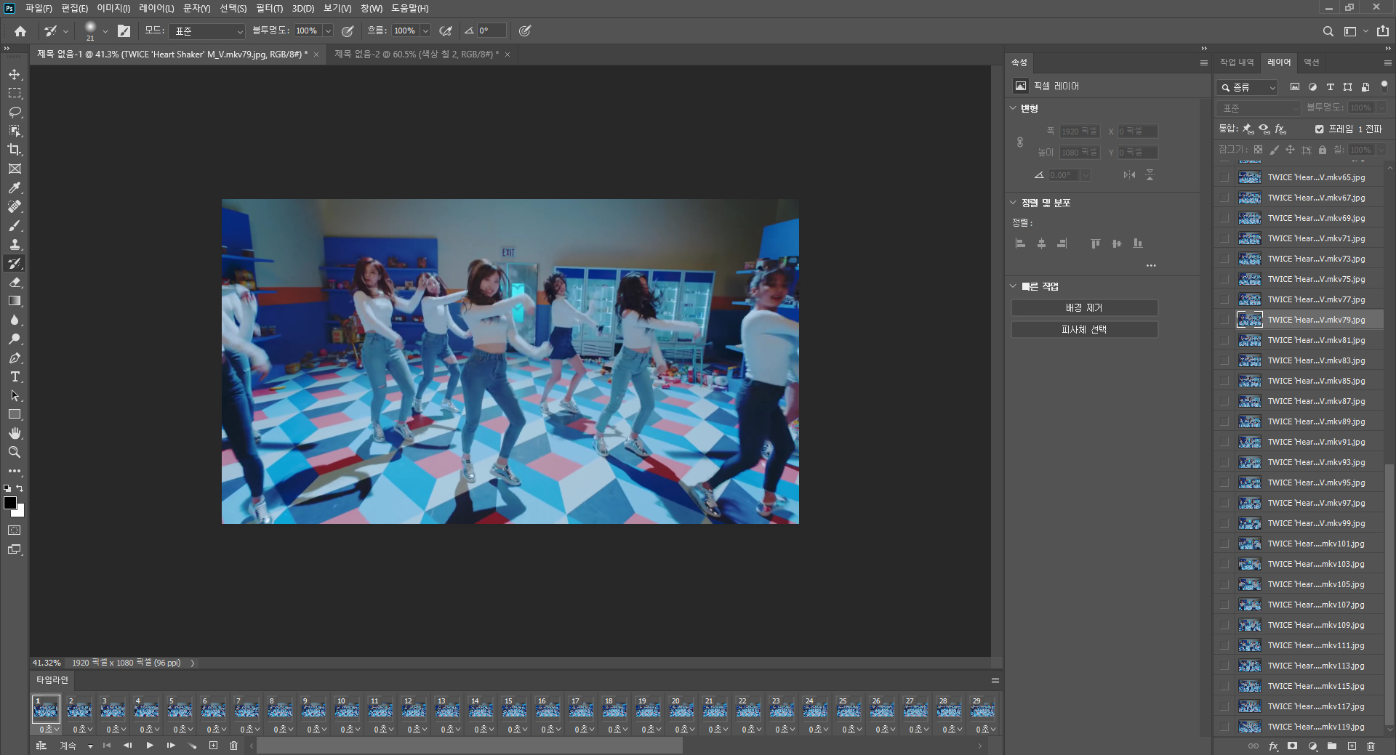Select the Eraser tool
Viewport: 1396px width, 755px height.
coord(15,282)
